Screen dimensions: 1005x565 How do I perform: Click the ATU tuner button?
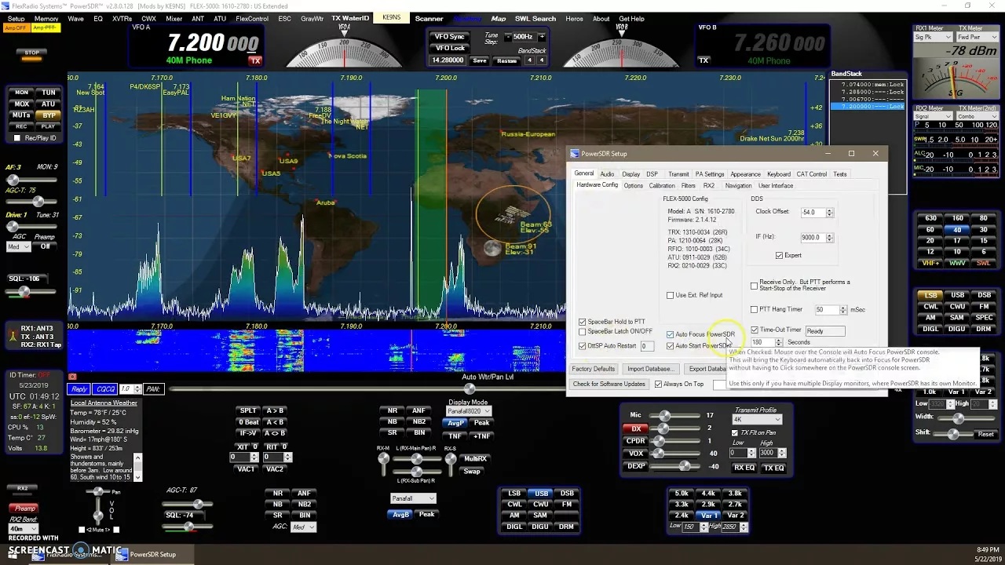[49, 104]
